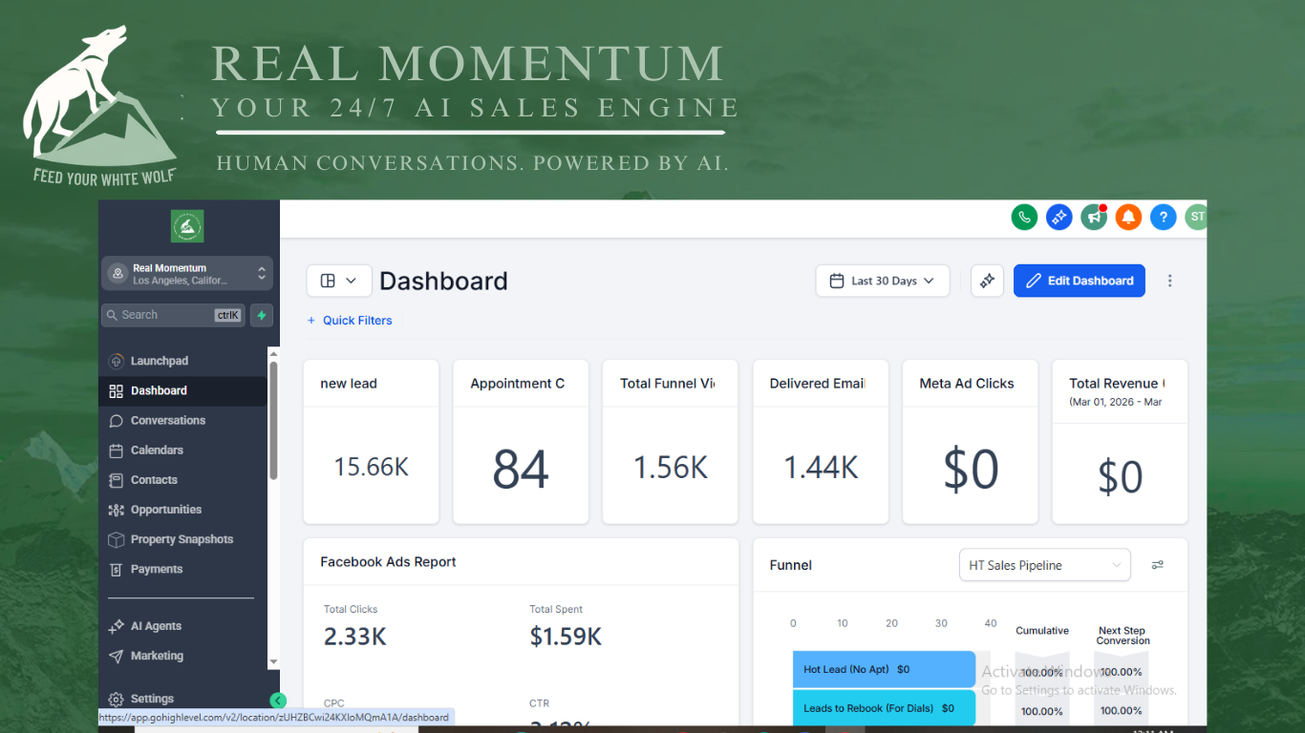Expand the Last 30 Days date dropdown

(x=882, y=281)
